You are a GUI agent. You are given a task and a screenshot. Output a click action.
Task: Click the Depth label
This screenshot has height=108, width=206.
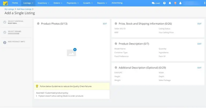coord(161,76)
